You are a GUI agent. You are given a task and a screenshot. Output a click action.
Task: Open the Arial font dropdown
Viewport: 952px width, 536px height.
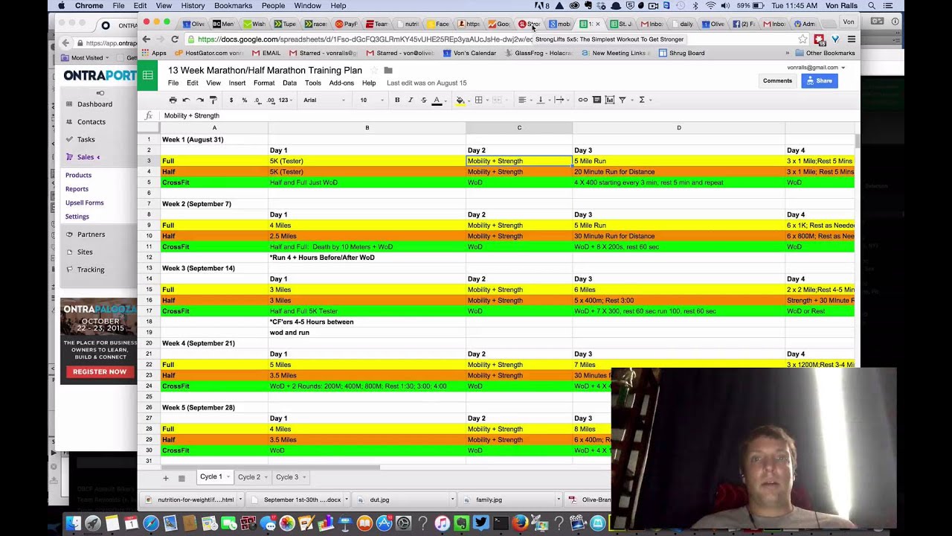(x=324, y=100)
